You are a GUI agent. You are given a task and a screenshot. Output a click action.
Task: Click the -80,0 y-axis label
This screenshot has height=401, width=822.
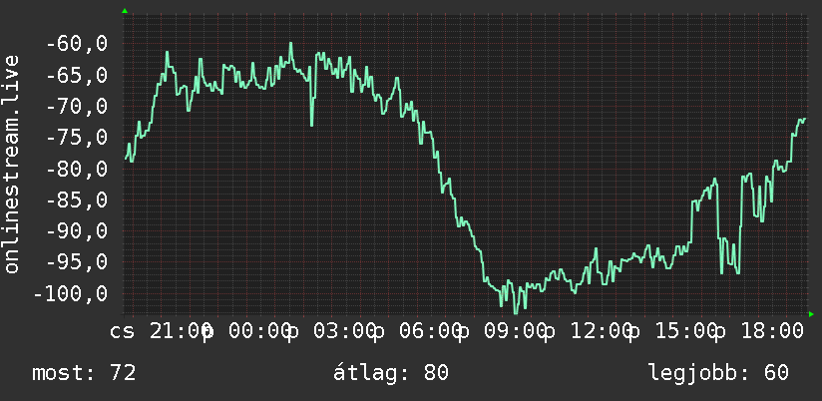(x=77, y=169)
